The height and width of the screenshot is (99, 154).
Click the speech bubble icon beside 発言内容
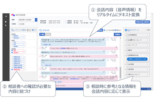[x=41, y=30]
